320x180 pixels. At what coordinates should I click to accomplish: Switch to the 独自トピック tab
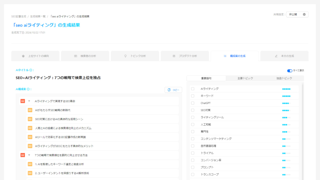click(284, 78)
